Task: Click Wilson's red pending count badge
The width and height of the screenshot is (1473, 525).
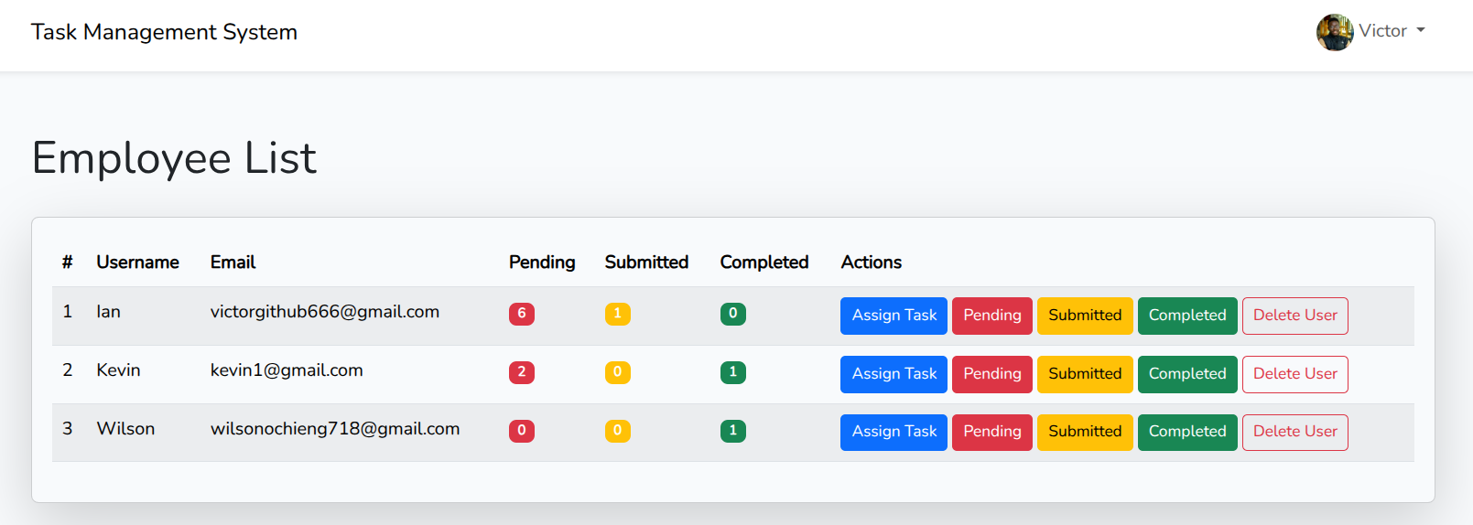Action: pos(522,431)
